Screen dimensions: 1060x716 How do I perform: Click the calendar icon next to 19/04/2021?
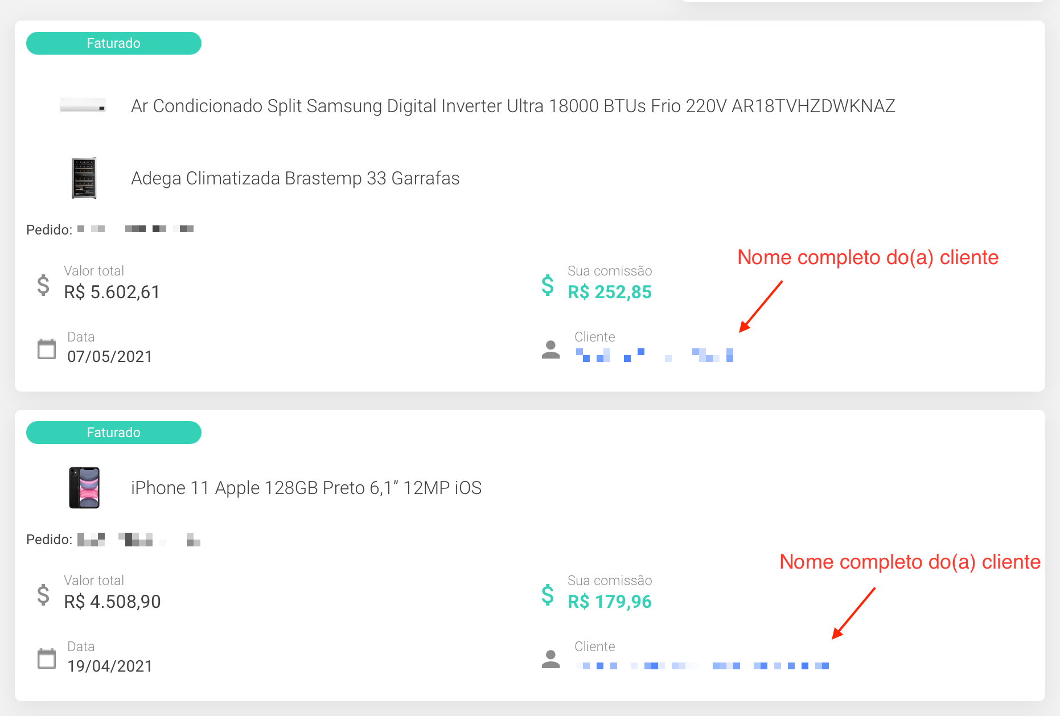click(x=47, y=659)
